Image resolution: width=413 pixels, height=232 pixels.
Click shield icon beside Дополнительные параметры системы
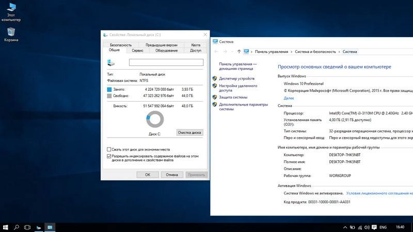click(x=215, y=105)
